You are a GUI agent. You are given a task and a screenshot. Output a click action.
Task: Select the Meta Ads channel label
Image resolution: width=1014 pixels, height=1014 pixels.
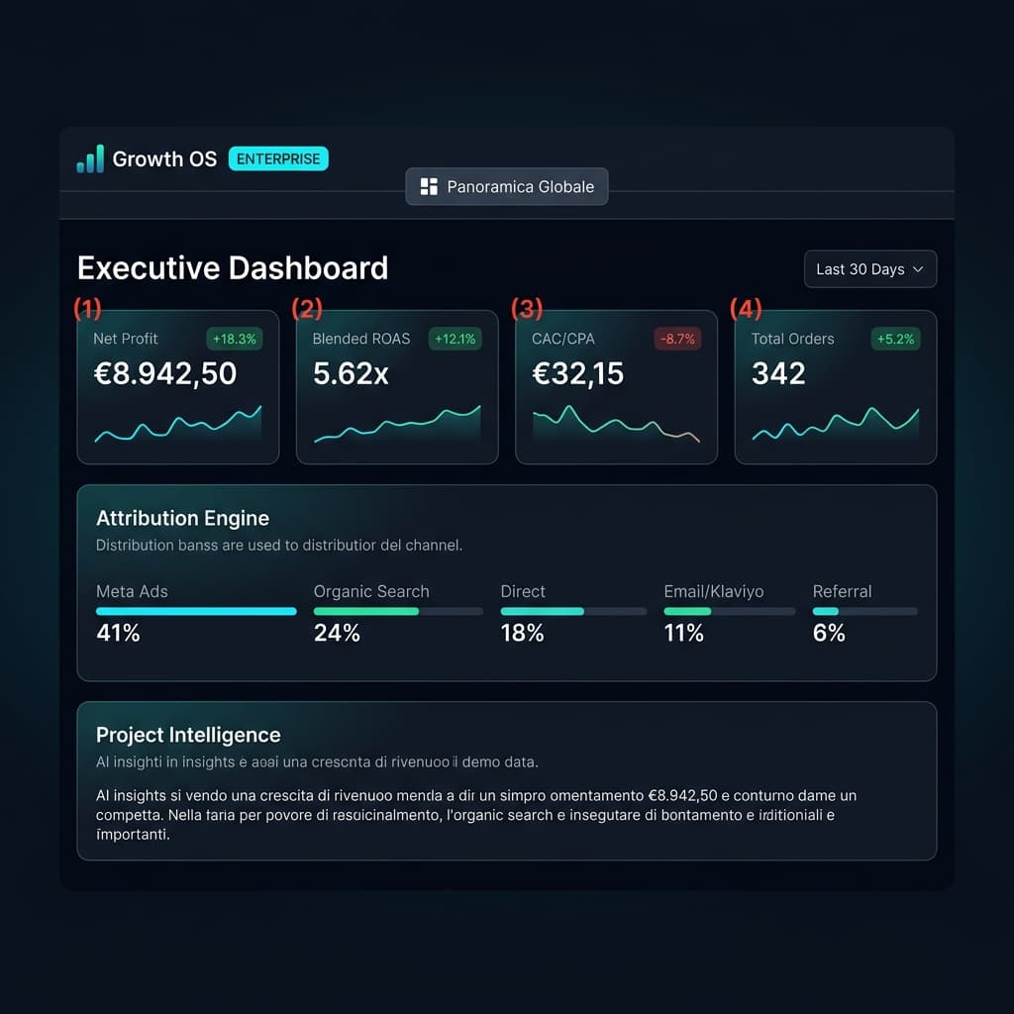[x=132, y=592]
